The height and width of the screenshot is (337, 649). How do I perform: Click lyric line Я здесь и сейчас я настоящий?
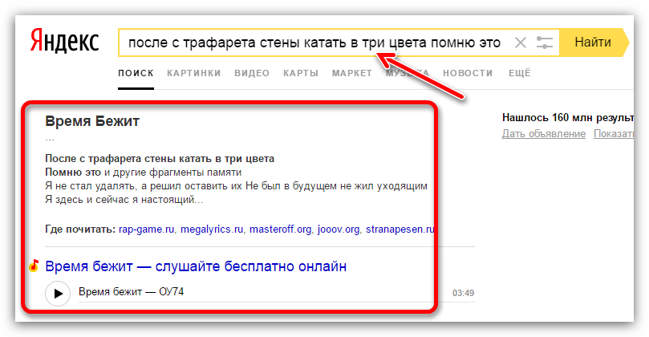(x=124, y=200)
